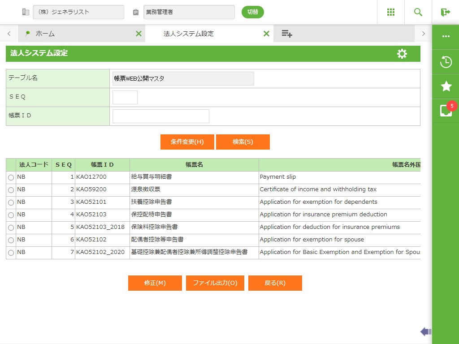This screenshot has width=459, height=344.
Task: Select radio button for KAO52102_2020 row
Action: pyautogui.click(x=11, y=253)
